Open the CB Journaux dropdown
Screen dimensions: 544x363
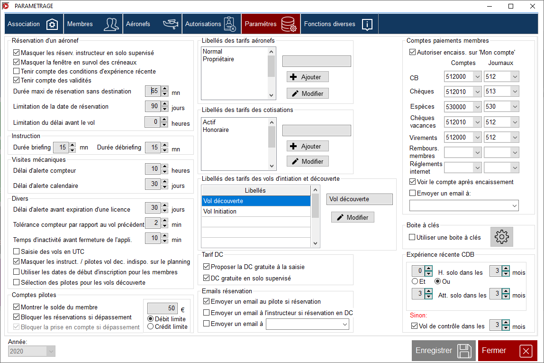click(515, 77)
